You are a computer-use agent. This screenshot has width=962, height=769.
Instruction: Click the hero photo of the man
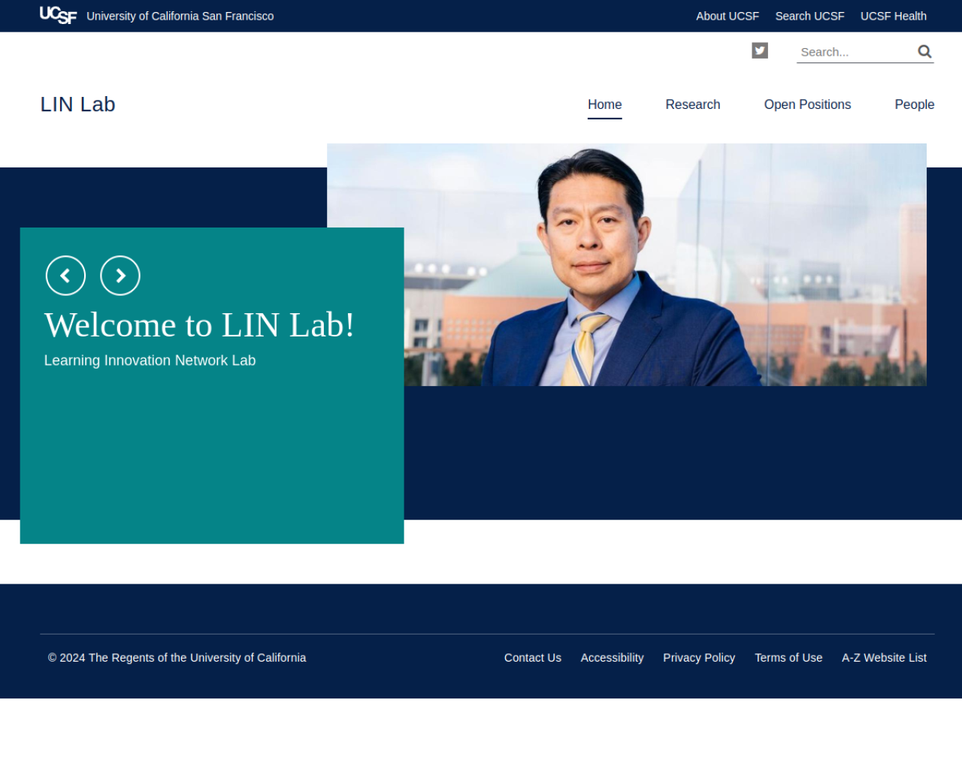627,264
